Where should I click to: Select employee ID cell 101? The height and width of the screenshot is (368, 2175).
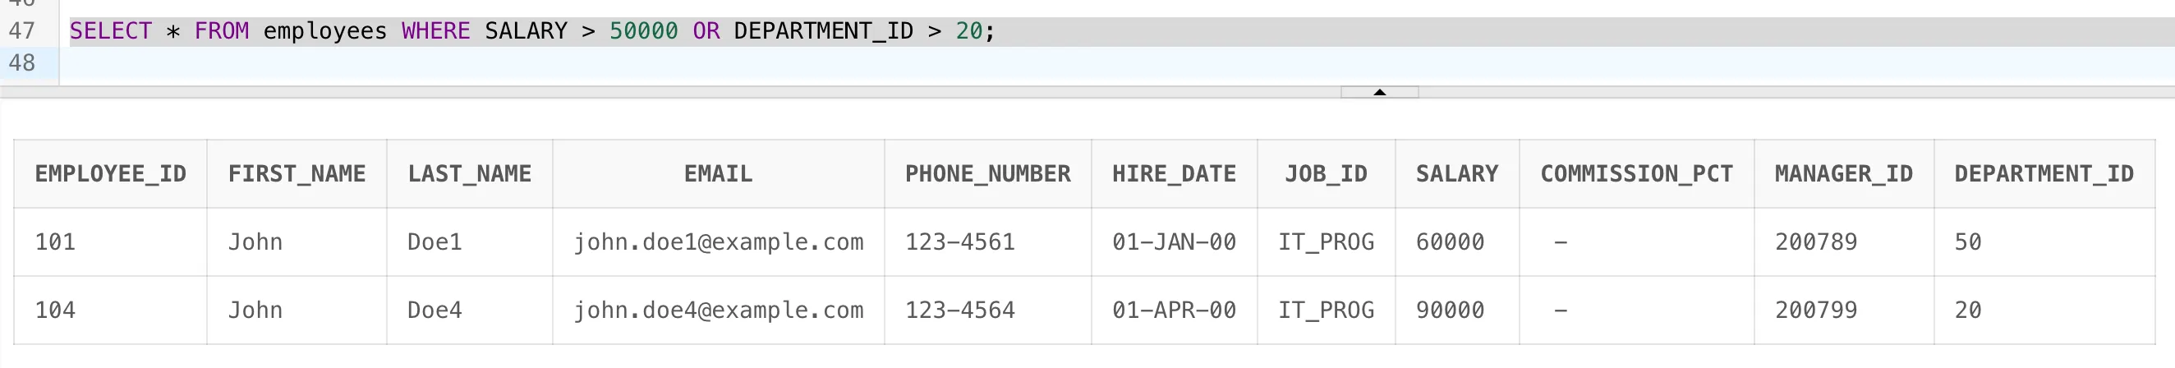56,242
